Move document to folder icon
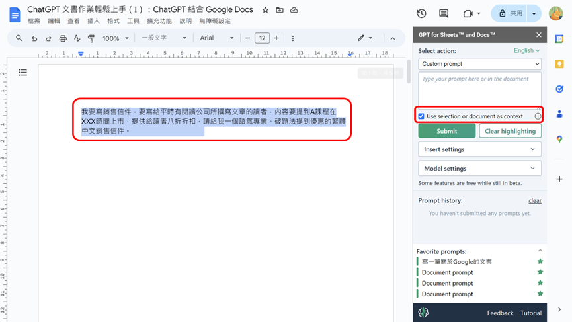Screen dimensions: 572x322 pos(280,10)
